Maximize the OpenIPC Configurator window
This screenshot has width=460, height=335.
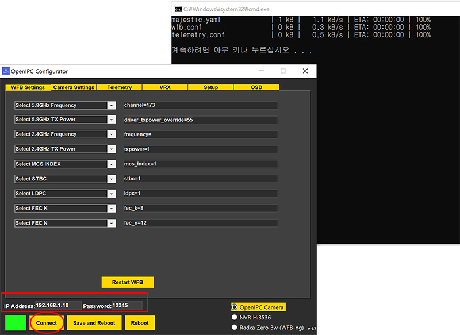283,71
